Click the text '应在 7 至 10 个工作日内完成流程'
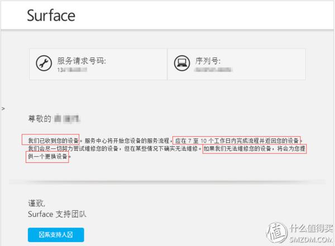 (x=217, y=141)
